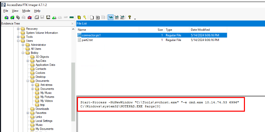The image size is (265, 132).
Task: Click the yellow question mark Help icon
Action: [x=129, y=17]
